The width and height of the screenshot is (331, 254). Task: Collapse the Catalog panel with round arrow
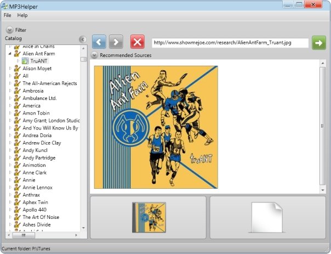pyautogui.click(x=83, y=39)
